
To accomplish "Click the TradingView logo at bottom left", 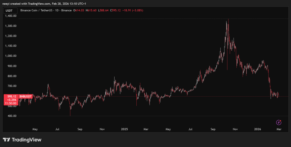I will point(22,140).
